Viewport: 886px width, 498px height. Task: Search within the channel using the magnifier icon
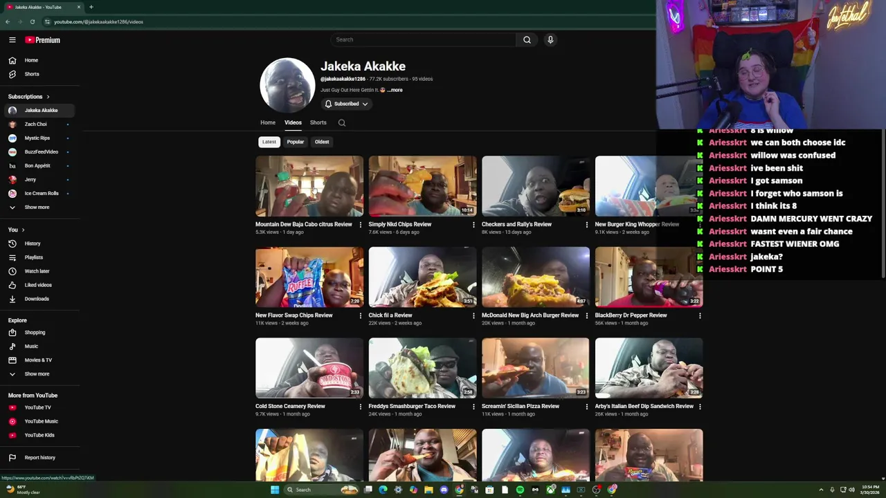point(341,122)
